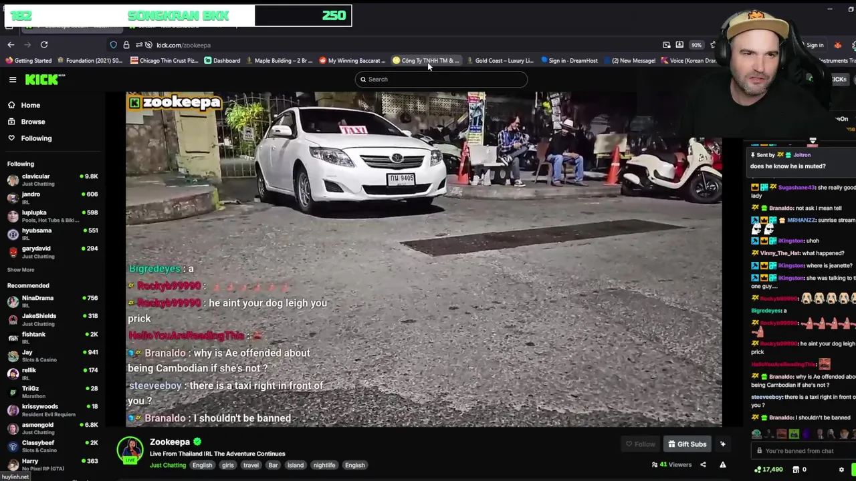
Task: Click the kick.com address bar URL
Action: click(x=183, y=45)
